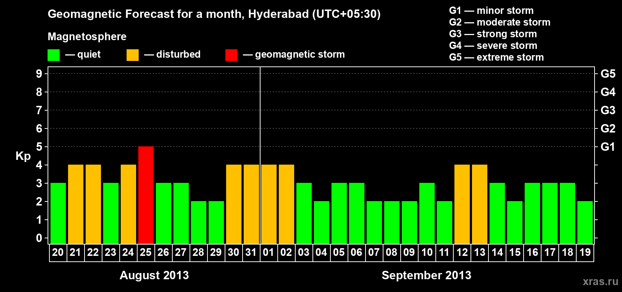Viewport: 622px width, 292px height.
Task: Click the orange bar above date 22
Action: click(x=93, y=204)
